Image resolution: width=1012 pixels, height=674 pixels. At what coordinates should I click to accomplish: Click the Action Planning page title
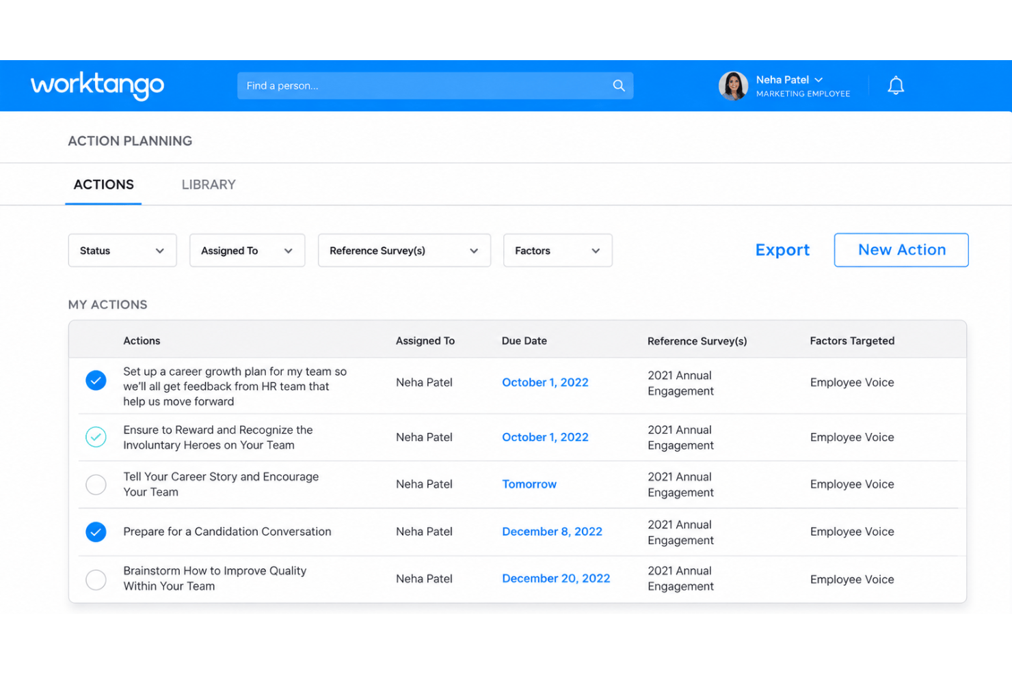coord(130,141)
